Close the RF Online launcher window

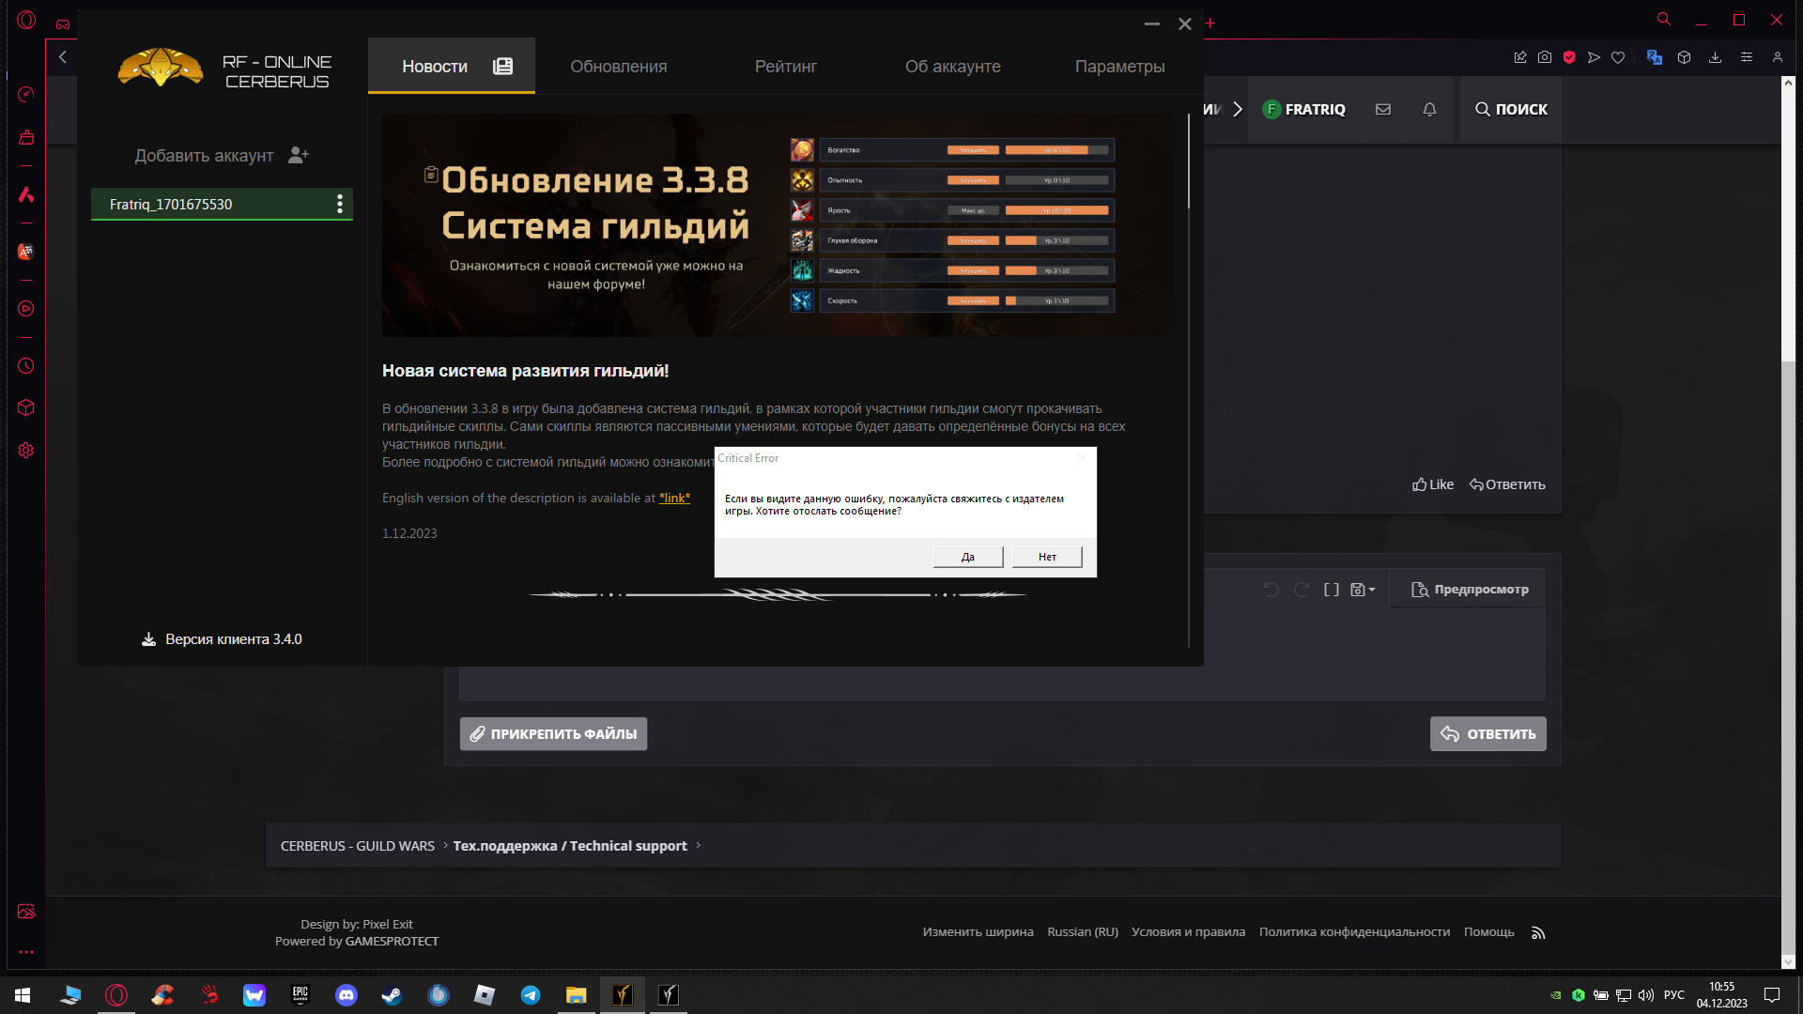coord(1185,23)
